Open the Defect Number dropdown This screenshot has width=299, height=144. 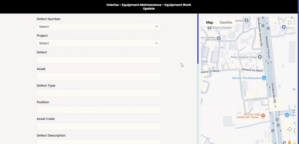pos(99,27)
